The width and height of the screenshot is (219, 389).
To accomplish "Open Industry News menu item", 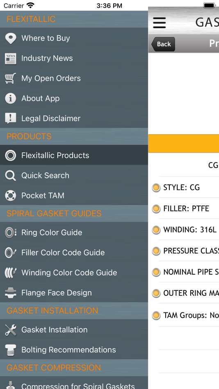I will coord(74,58).
